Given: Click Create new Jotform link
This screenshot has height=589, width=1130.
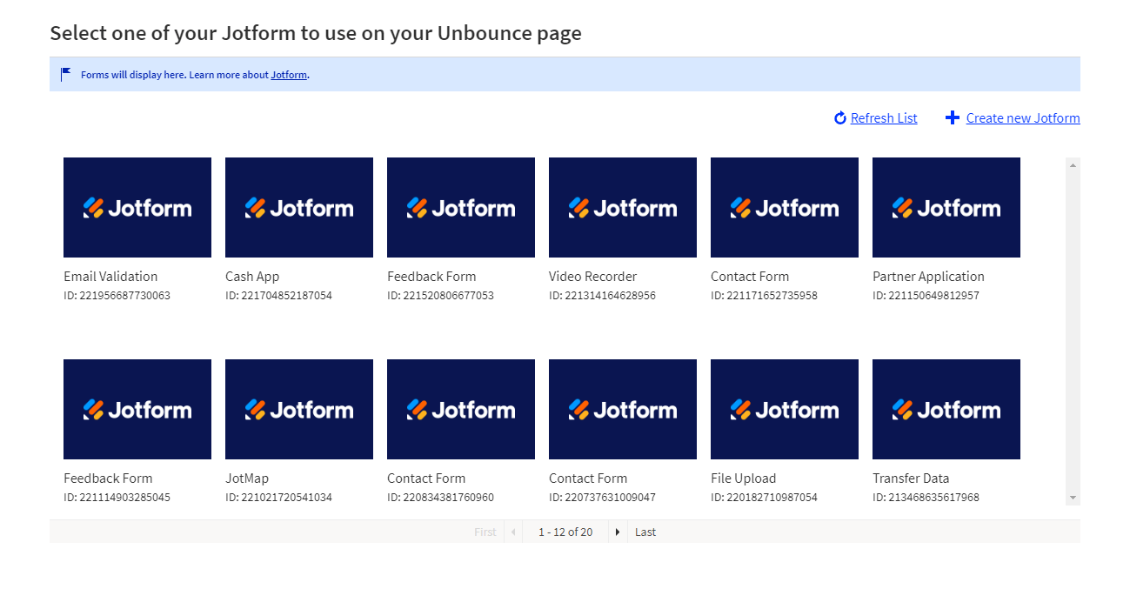Looking at the screenshot, I should (x=1023, y=118).
